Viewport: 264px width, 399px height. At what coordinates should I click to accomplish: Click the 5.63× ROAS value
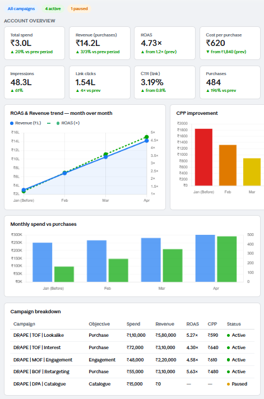pos(192,372)
